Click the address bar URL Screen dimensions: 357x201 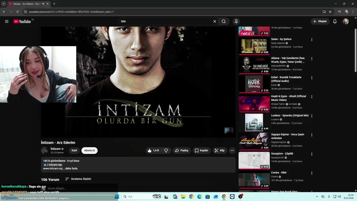(x=71, y=12)
